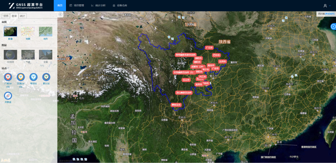The image size is (336, 163).
Task: Click the 阿坝藏族羌族自治州 map marker
Action: pos(185,55)
